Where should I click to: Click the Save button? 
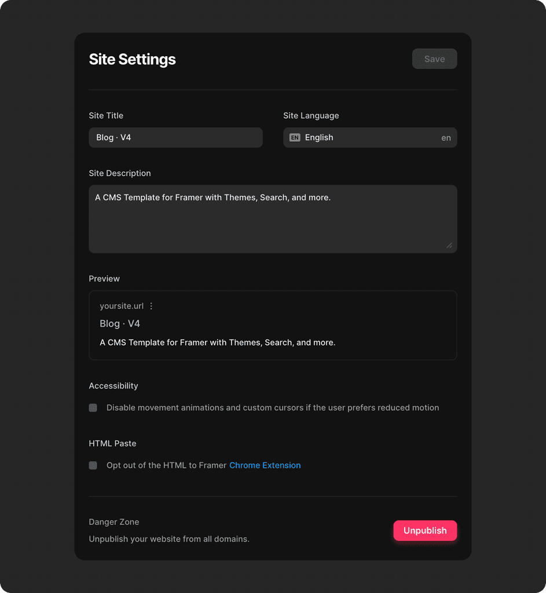click(434, 58)
